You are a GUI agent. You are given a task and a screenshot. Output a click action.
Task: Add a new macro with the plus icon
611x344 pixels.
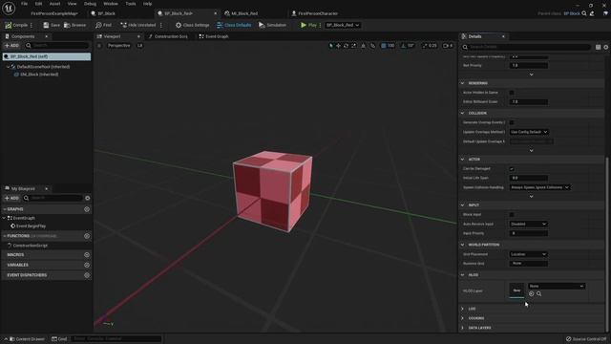point(87,255)
